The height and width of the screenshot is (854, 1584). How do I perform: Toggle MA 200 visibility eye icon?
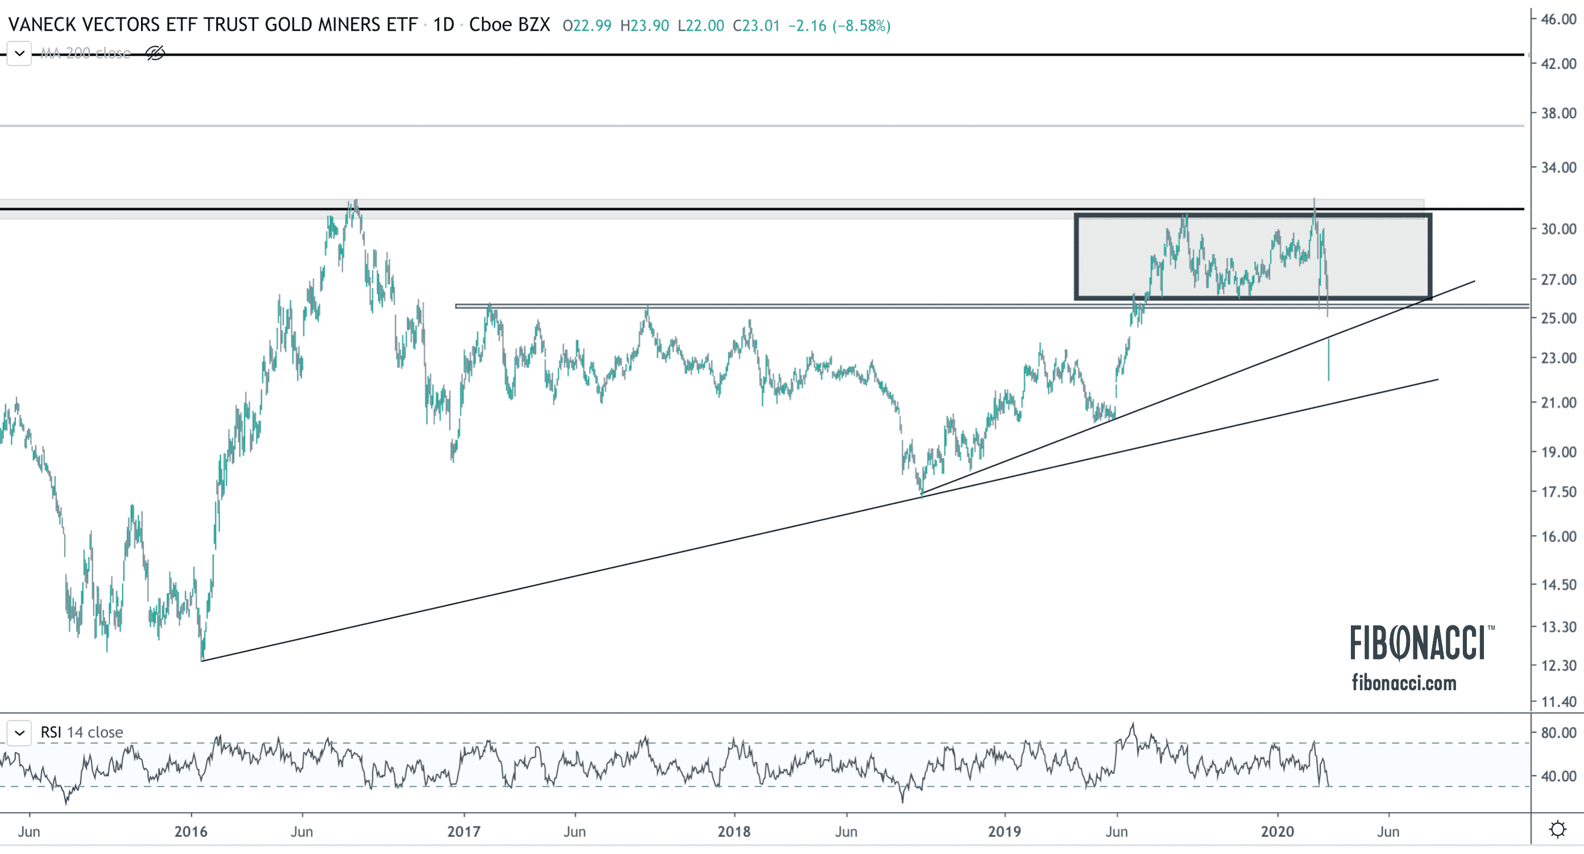tap(155, 53)
